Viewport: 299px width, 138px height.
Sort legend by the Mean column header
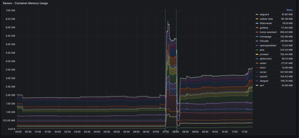point(289,10)
